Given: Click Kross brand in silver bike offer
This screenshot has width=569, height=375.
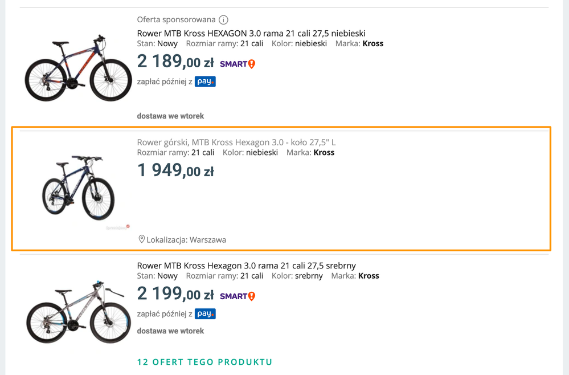Looking at the screenshot, I should coord(369,276).
